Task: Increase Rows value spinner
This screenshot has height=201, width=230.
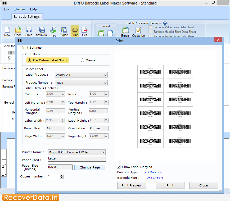Action: point(106,93)
